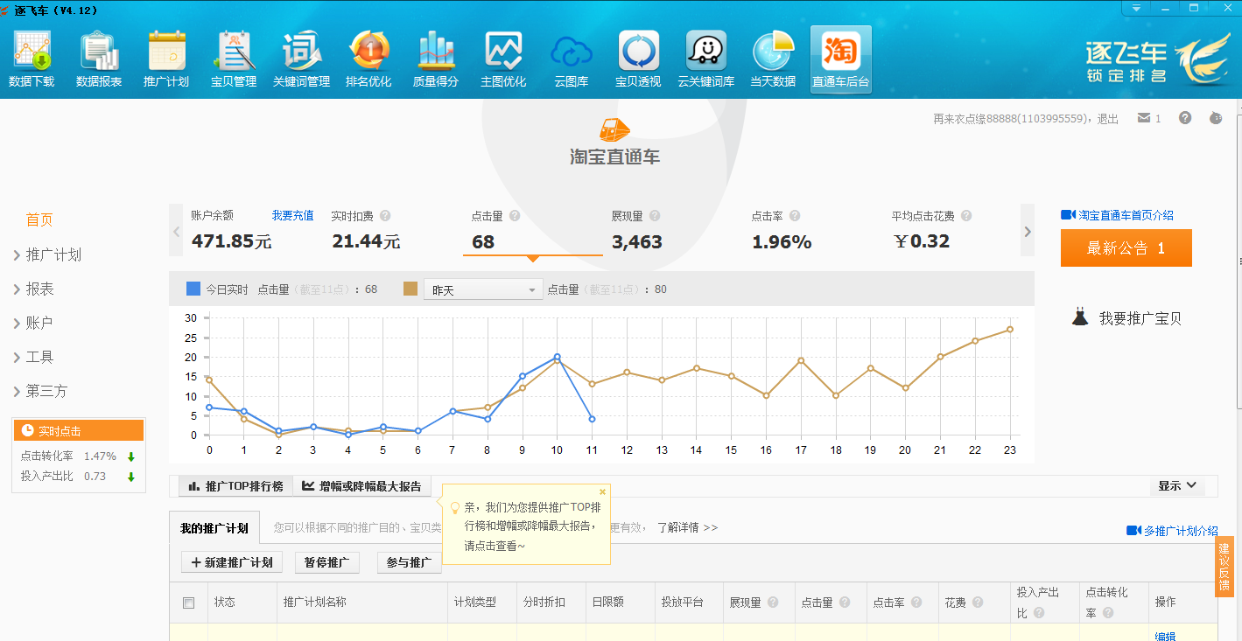Image resolution: width=1242 pixels, height=641 pixels.
Task: Click the 参与推广 button
Action: point(409,562)
